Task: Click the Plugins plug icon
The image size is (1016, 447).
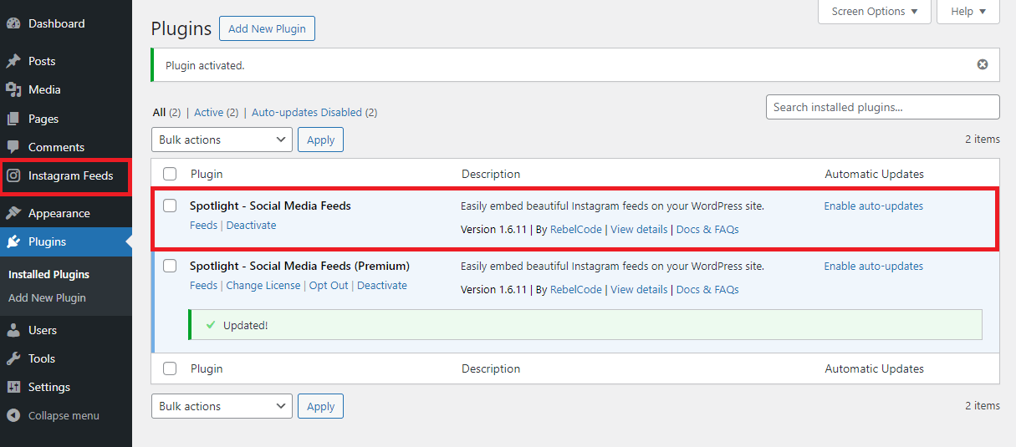Action: coord(13,241)
